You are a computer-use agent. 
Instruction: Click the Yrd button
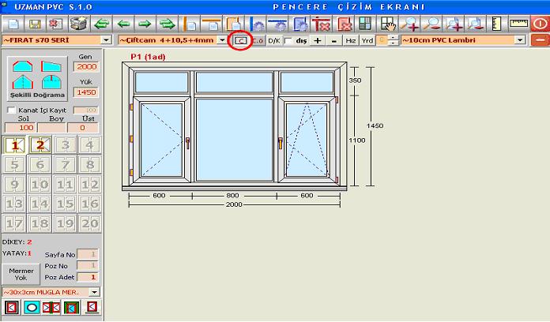(367, 40)
